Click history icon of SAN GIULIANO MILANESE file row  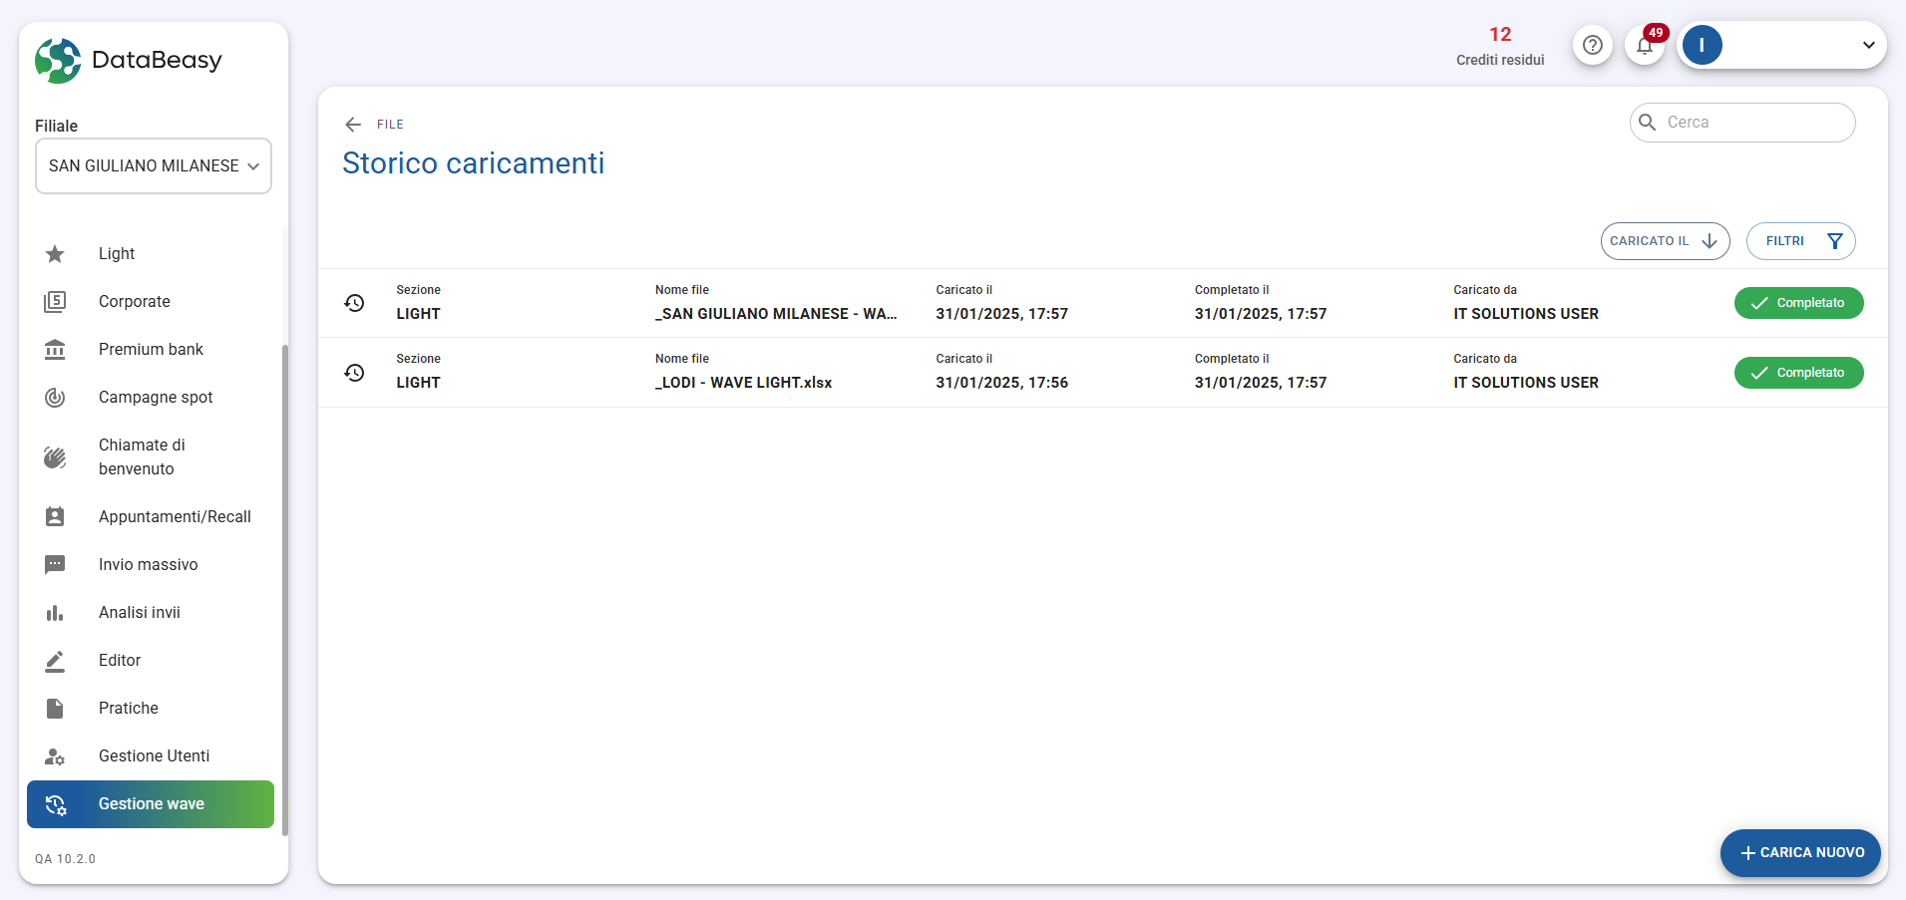coord(354,303)
